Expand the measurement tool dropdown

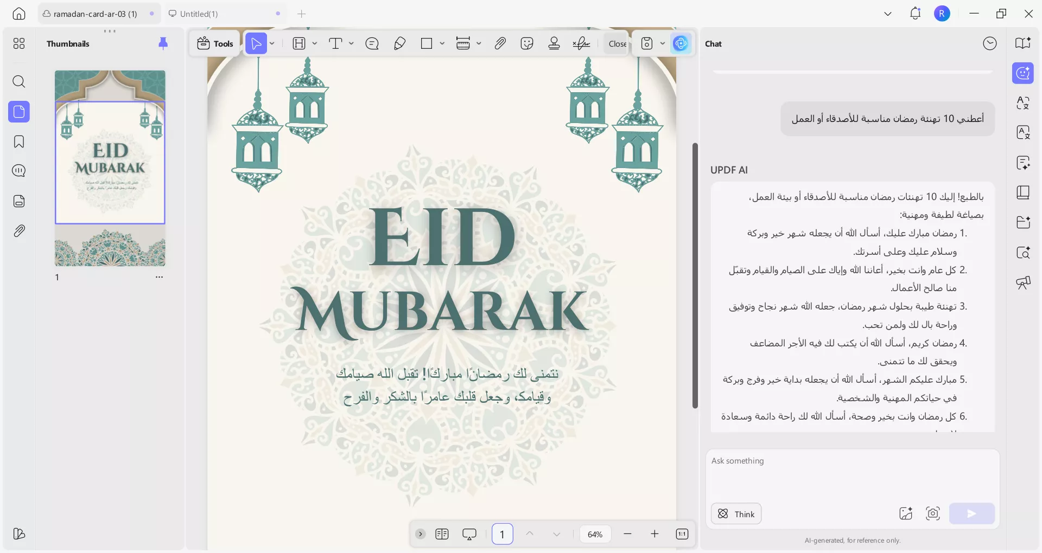click(x=479, y=43)
